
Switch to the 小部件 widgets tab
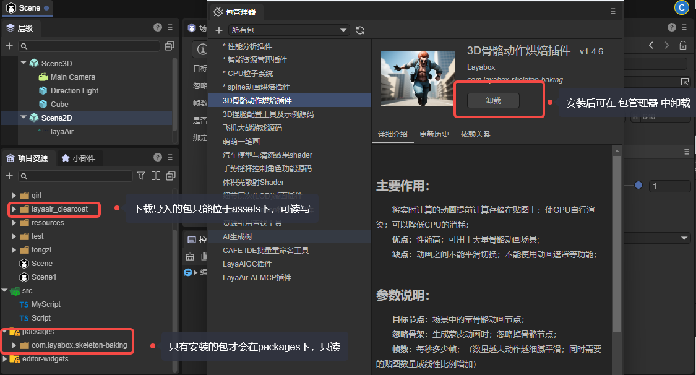79,158
